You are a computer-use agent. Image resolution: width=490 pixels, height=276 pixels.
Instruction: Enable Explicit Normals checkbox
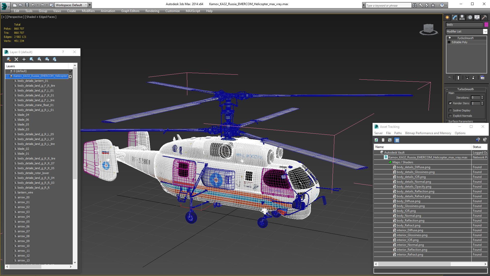tap(450, 116)
